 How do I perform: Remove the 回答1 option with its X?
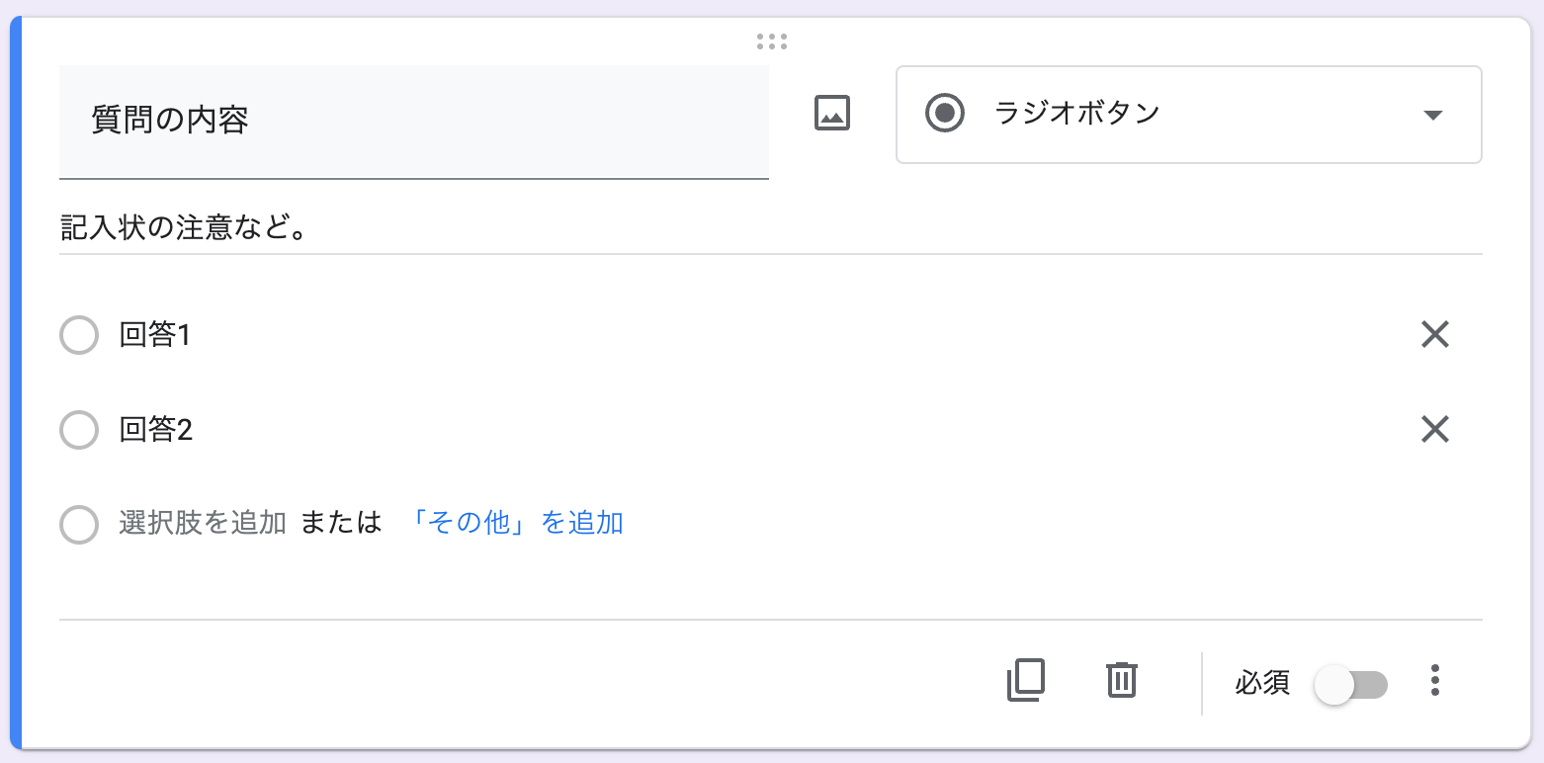pos(1434,335)
